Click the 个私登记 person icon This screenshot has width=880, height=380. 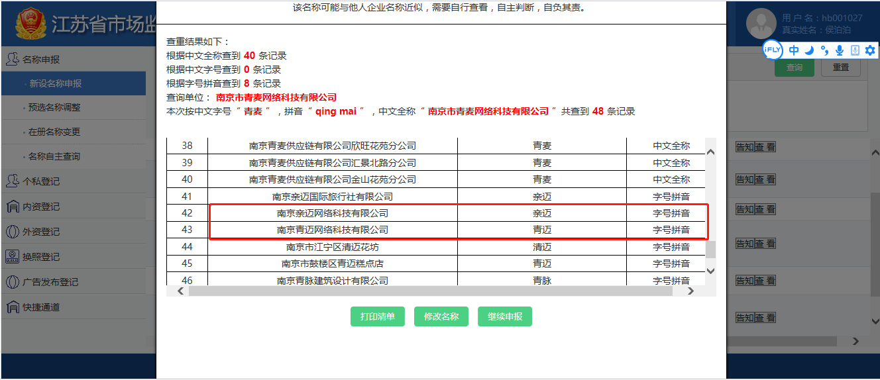(12, 181)
